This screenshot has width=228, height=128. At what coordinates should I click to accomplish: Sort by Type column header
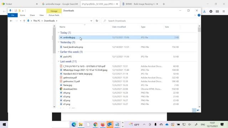pyautogui.click(x=143, y=27)
